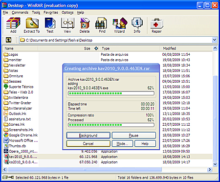Click the Extract To toolbar icon
The width and height of the screenshot is (220, 182).
coord(32,23)
